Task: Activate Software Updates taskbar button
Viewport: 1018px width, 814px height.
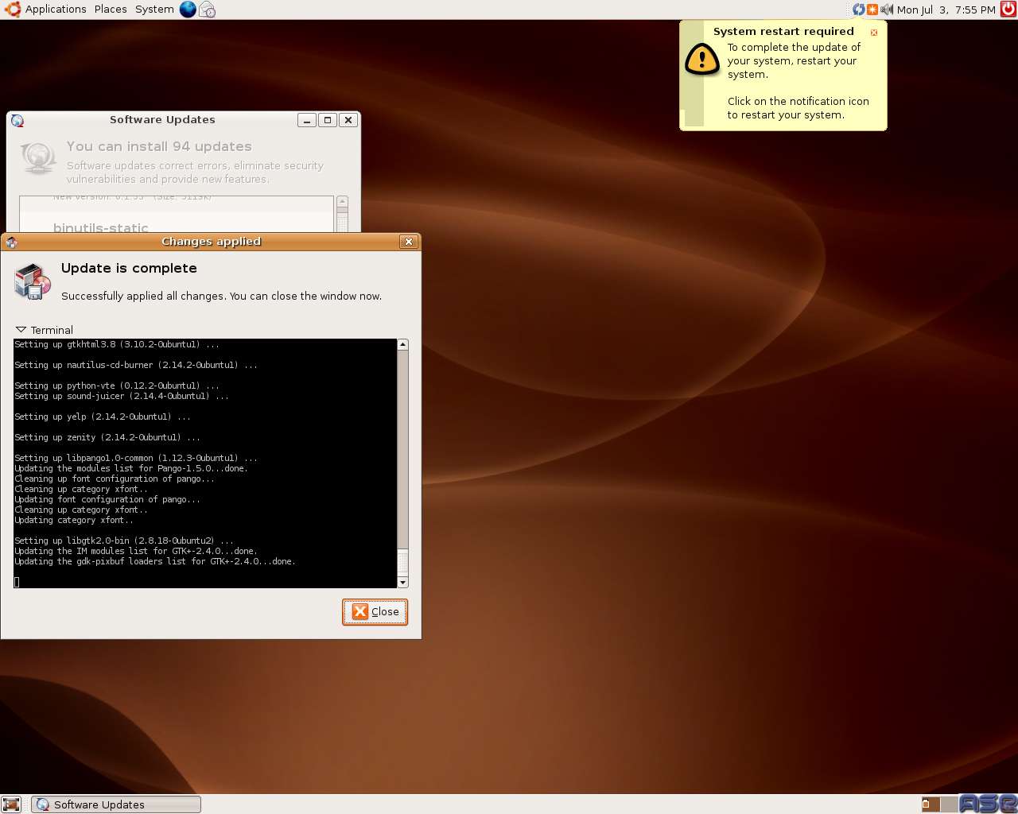Action: pyautogui.click(x=116, y=804)
